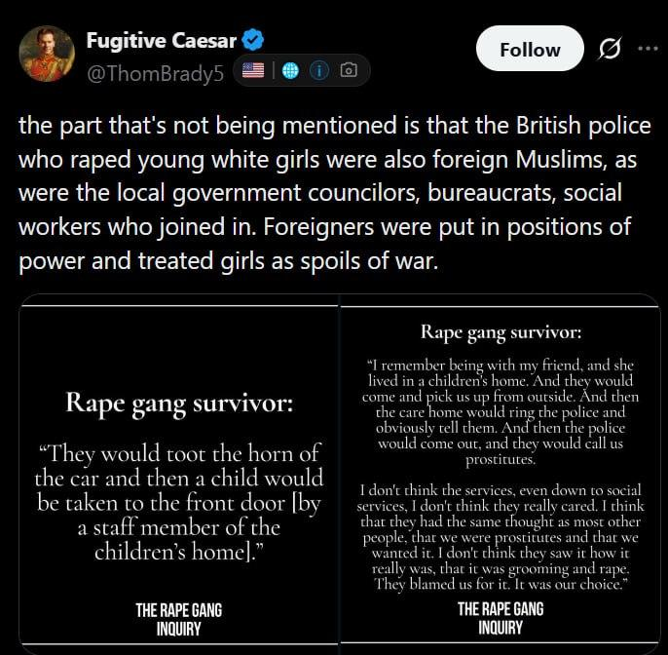Click the left image's "They would toot the horn" quote
The width and height of the screenshot is (668, 655).
179,503
